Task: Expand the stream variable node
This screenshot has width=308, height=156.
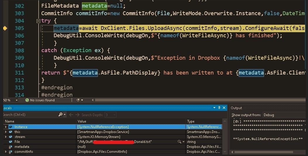Action: click(6, 137)
